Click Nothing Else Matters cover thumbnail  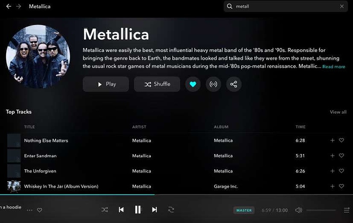[14, 140]
